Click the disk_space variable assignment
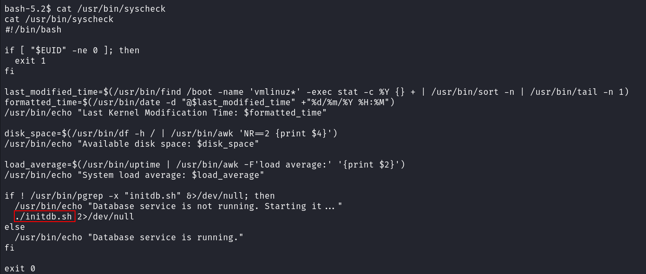Viewport: 646px width, 274px height. point(171,133)
